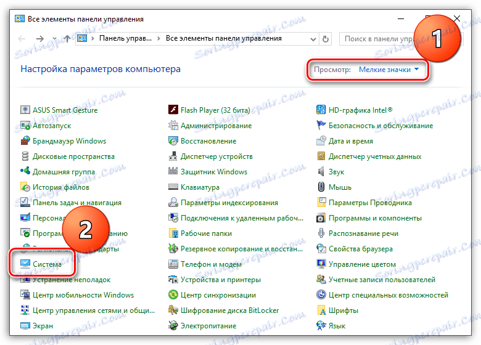The height and width of the screenshot is (345, 481).
Task: Click the Дисковые пространства icon
Action: [25, 156]
